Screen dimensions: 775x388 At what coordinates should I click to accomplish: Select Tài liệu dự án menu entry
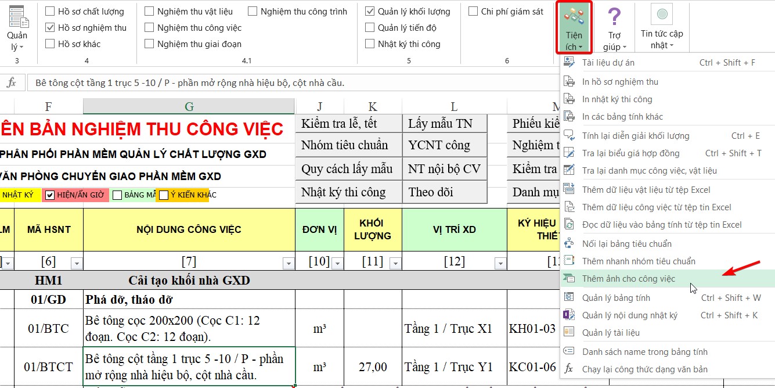[x=608, y=63]
